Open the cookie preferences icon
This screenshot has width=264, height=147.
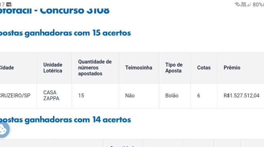tap(4, 129)
